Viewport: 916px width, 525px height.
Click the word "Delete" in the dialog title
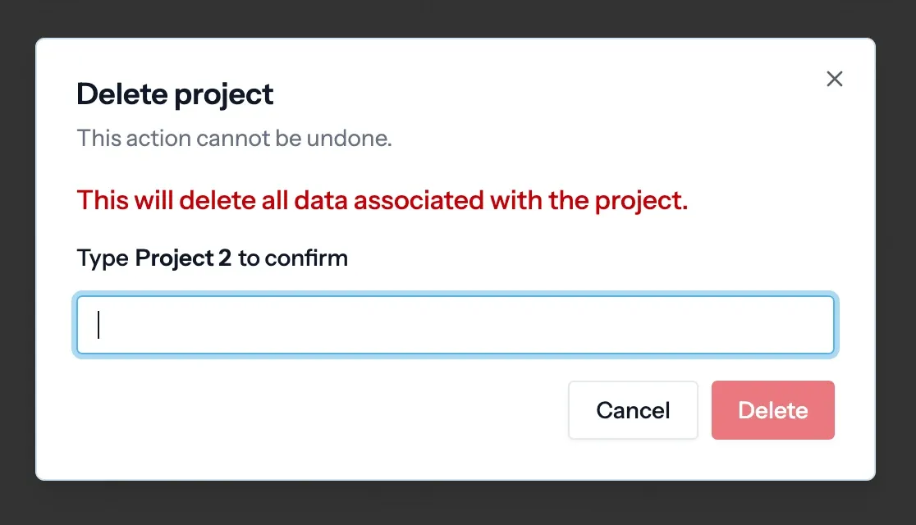(x=122, y=94)
